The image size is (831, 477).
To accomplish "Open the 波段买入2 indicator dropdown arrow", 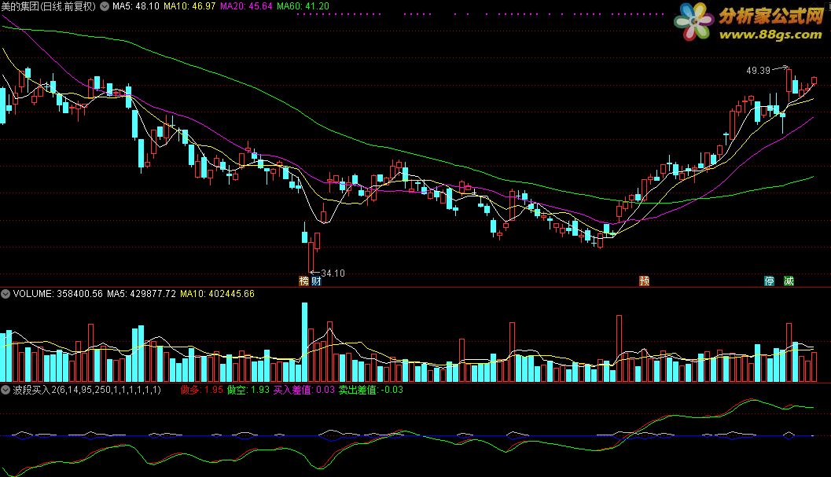I will pos(6,390).
